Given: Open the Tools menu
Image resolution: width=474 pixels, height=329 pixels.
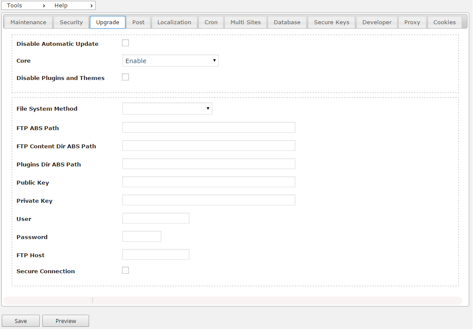Looking at the screenshot, I should (x=26, y=6).
